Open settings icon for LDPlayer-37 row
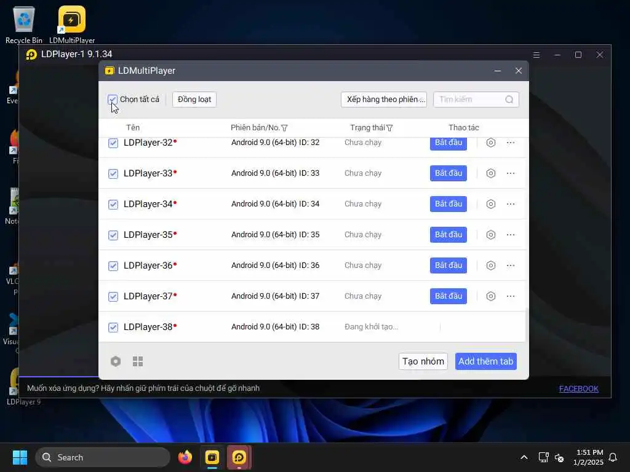This screenshot has width=630, height=472. tap(490, 296)
